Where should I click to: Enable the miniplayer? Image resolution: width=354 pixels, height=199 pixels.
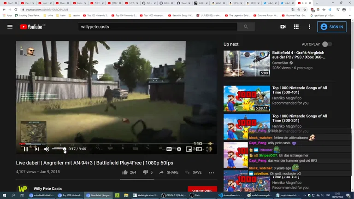pyautogui.click(x=189, y=149)
